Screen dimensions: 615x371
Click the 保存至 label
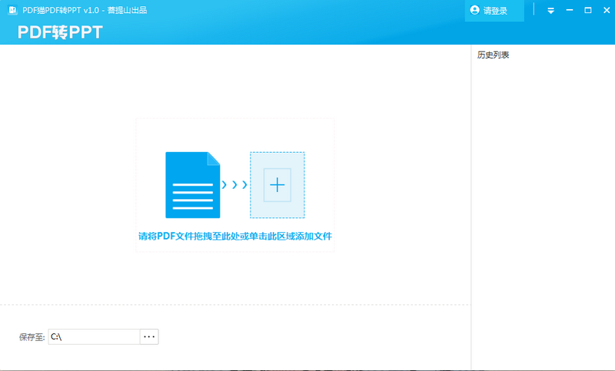pyautogui.click(x=32, y=337)
